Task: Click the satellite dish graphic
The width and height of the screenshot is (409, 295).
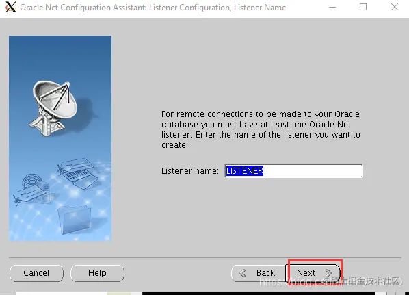Action: pos(55,108)
